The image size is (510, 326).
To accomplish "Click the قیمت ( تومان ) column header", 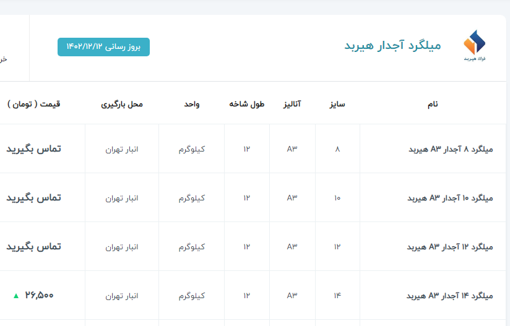I will pos(34,104).
